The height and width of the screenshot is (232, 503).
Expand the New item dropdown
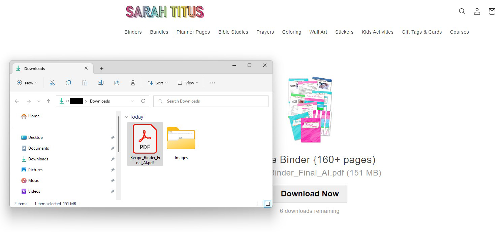coord(27,83)
